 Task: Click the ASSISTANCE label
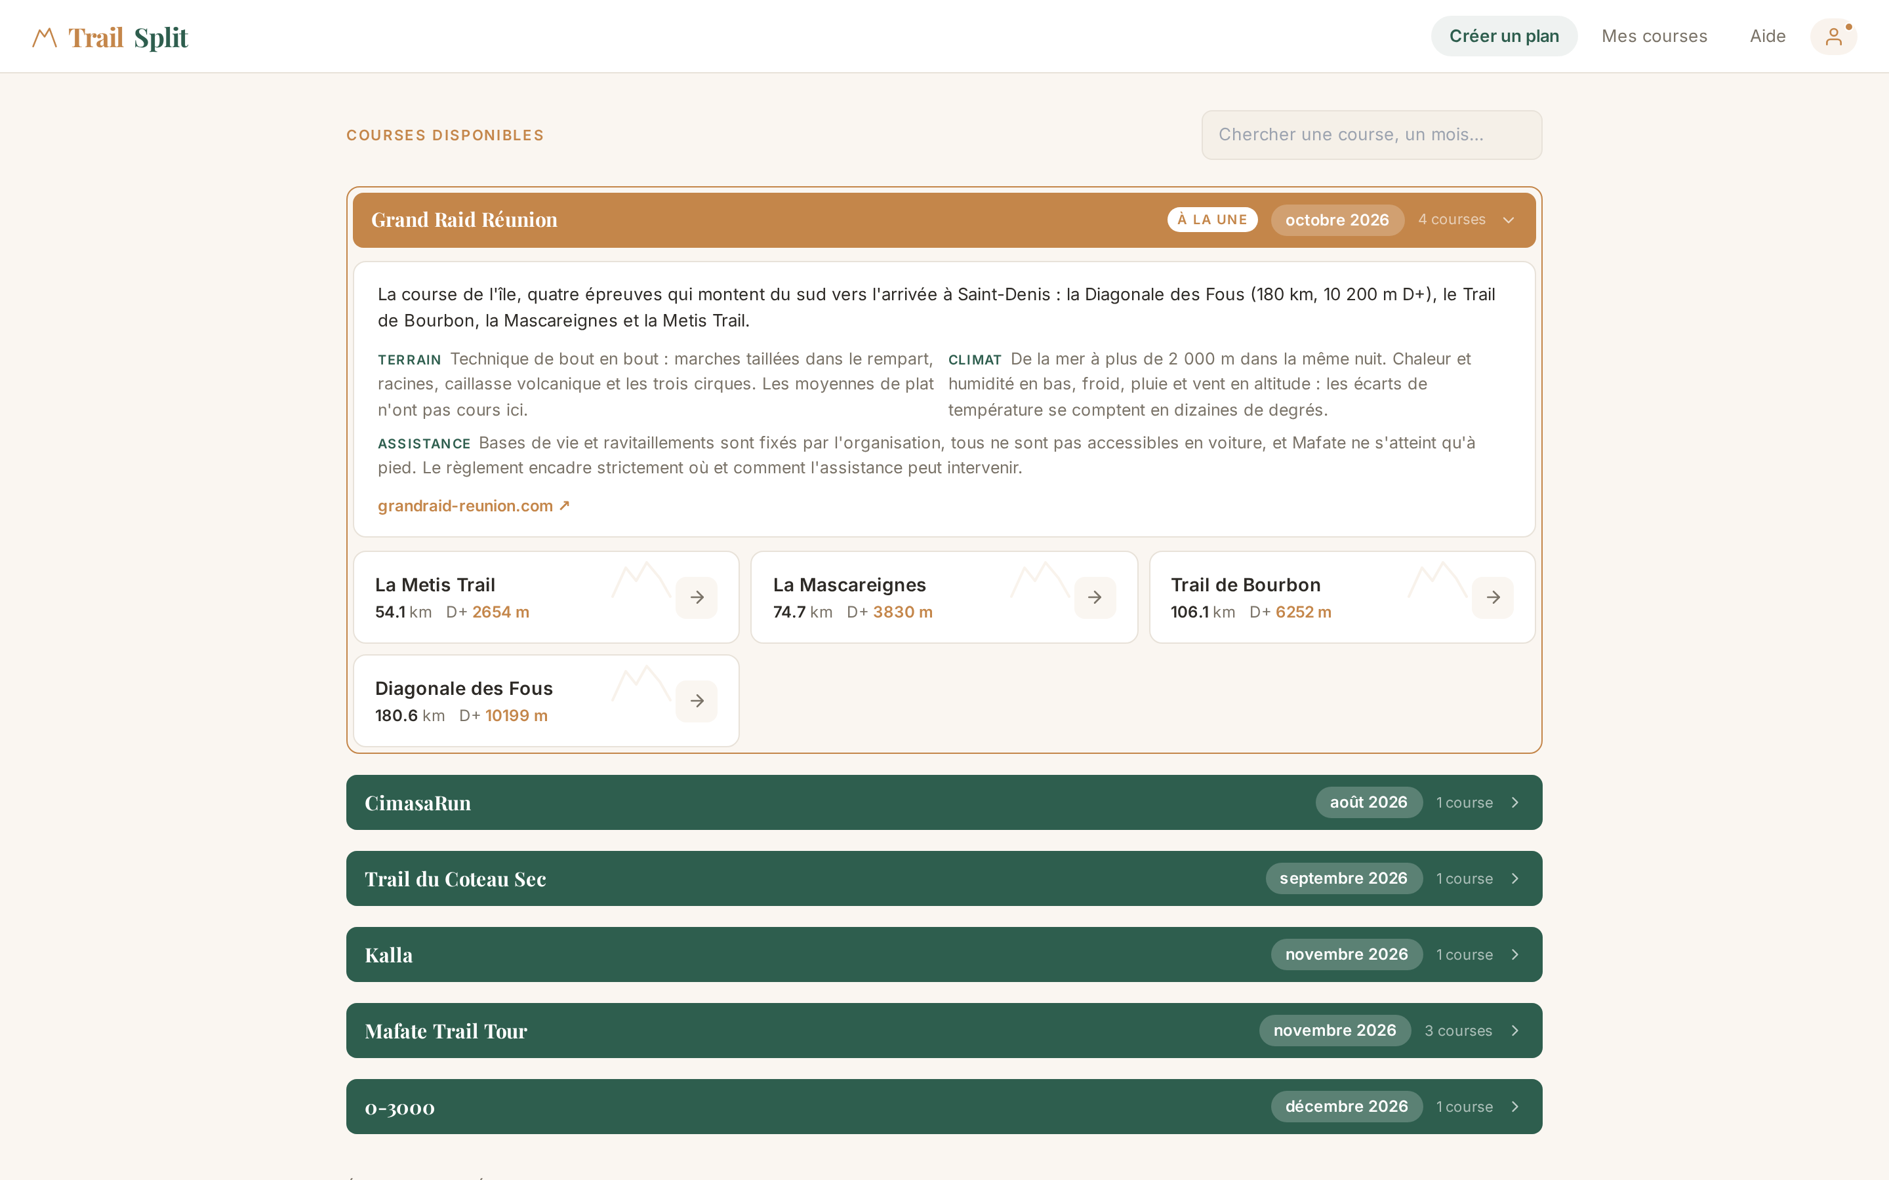(x=424, y=443)
